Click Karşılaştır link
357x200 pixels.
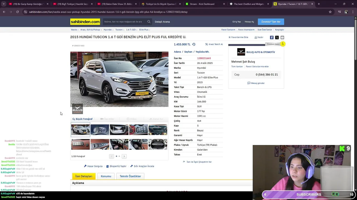279,29
